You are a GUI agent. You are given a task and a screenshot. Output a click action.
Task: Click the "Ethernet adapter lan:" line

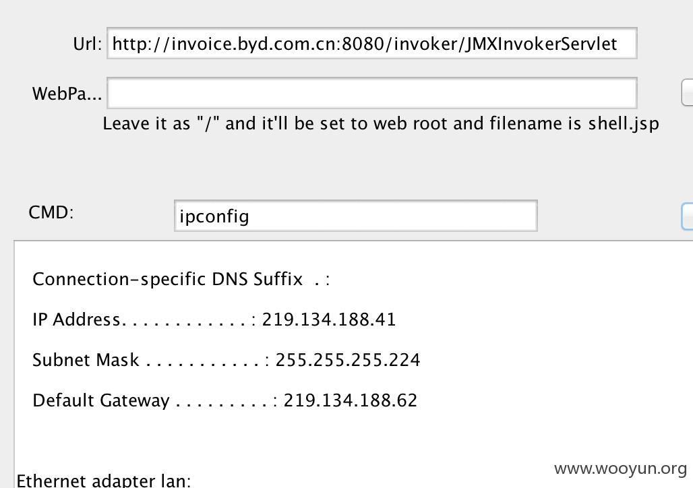tap(103, 481)
